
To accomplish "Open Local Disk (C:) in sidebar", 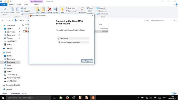I will (12, 75).
